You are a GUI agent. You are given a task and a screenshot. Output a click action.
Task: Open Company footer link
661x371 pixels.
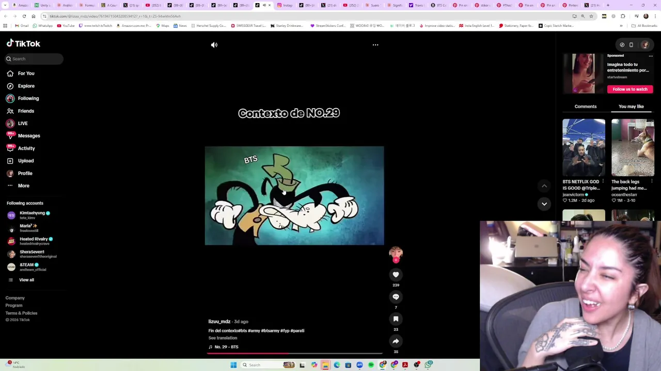(15, 298)
